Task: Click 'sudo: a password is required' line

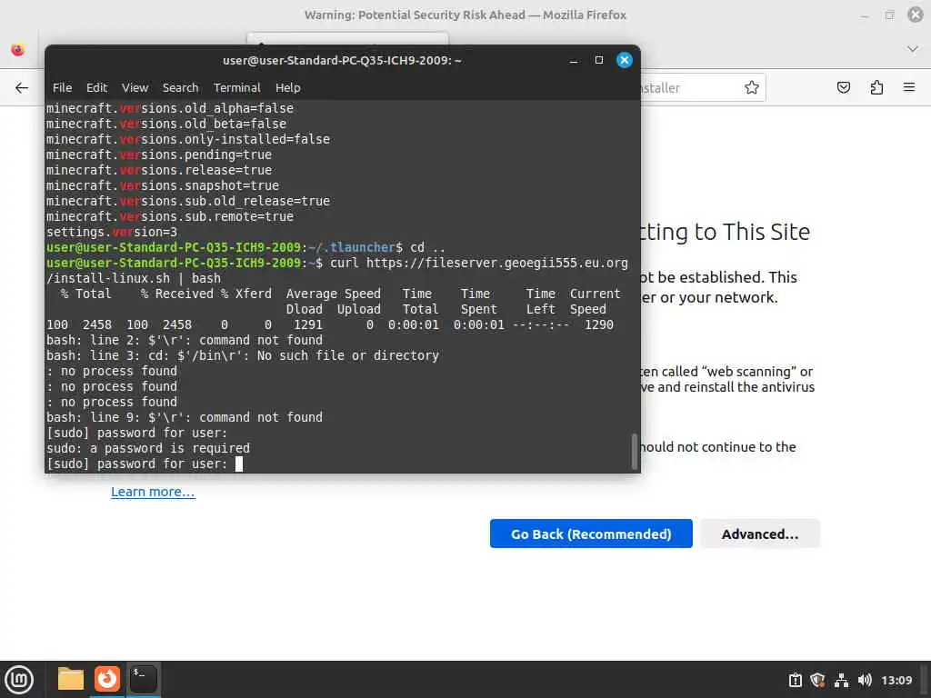Action: (x=148, y=448)
